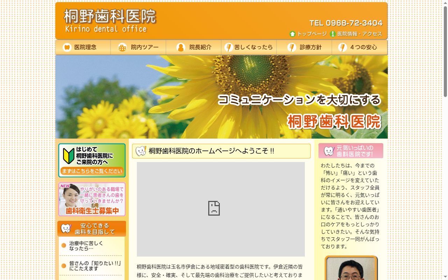
Task: Click the sunflower hero banner image
Action: click(x=222, y=97)
